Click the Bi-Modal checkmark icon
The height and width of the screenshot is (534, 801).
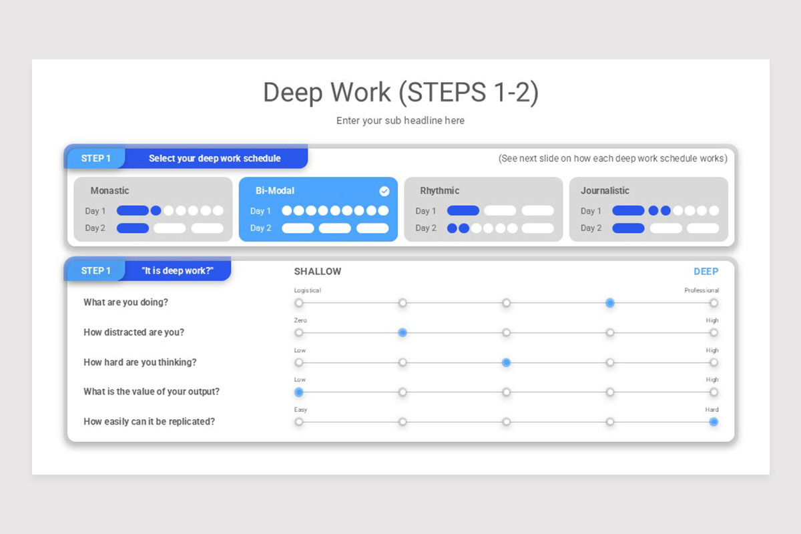[x=384, y=192]
